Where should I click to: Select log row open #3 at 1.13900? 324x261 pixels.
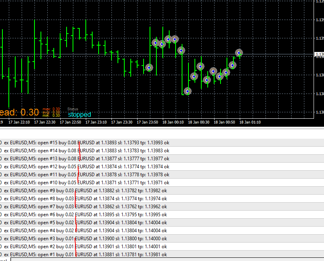[162, 239]
